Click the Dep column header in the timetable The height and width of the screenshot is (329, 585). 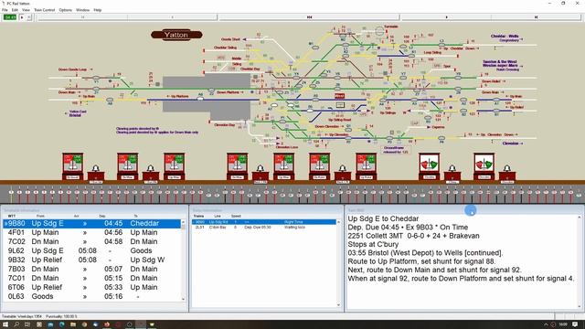pyautogui.click(x=102, y=216)
